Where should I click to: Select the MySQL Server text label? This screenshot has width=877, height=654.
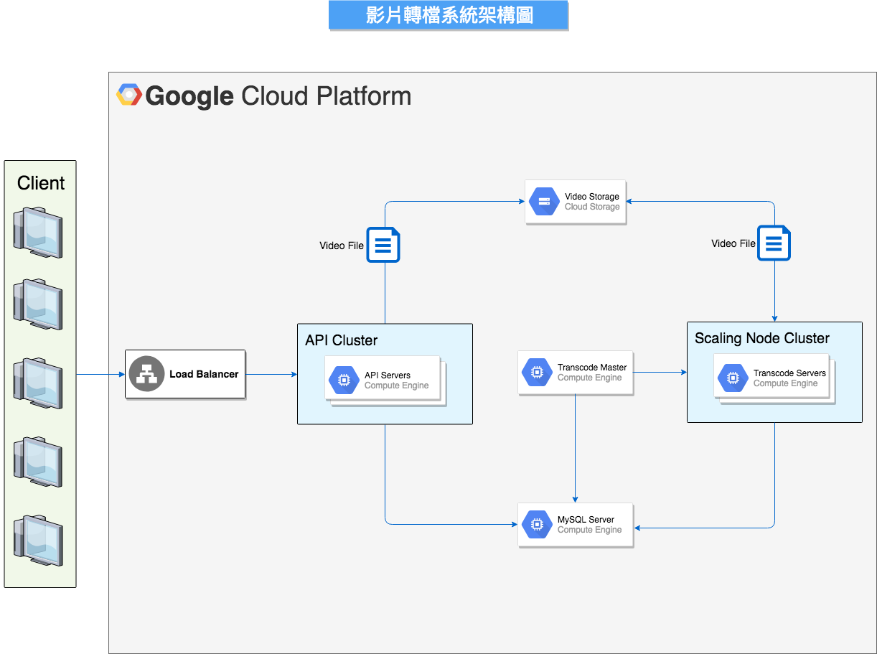586,520
